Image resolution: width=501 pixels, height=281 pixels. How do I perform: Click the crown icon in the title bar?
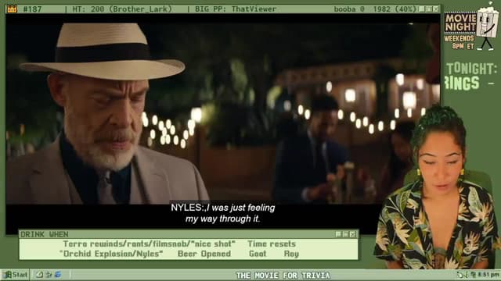pyautogui.click(x=12, y=9)
